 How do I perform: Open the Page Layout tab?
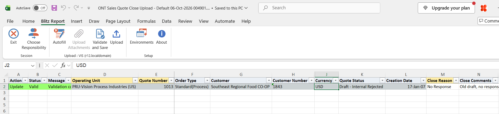[118, 21]
